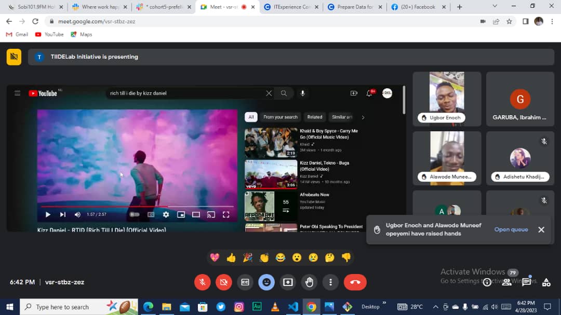Cast video using Play on TV icon
Image resolution: width=561 pixels, height=315 pixels.
[211, 214]
